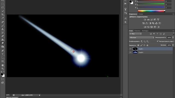This screenshot has width=175, height=98.
Task: Switch to Коррекция tab
Action: (133, 14)
